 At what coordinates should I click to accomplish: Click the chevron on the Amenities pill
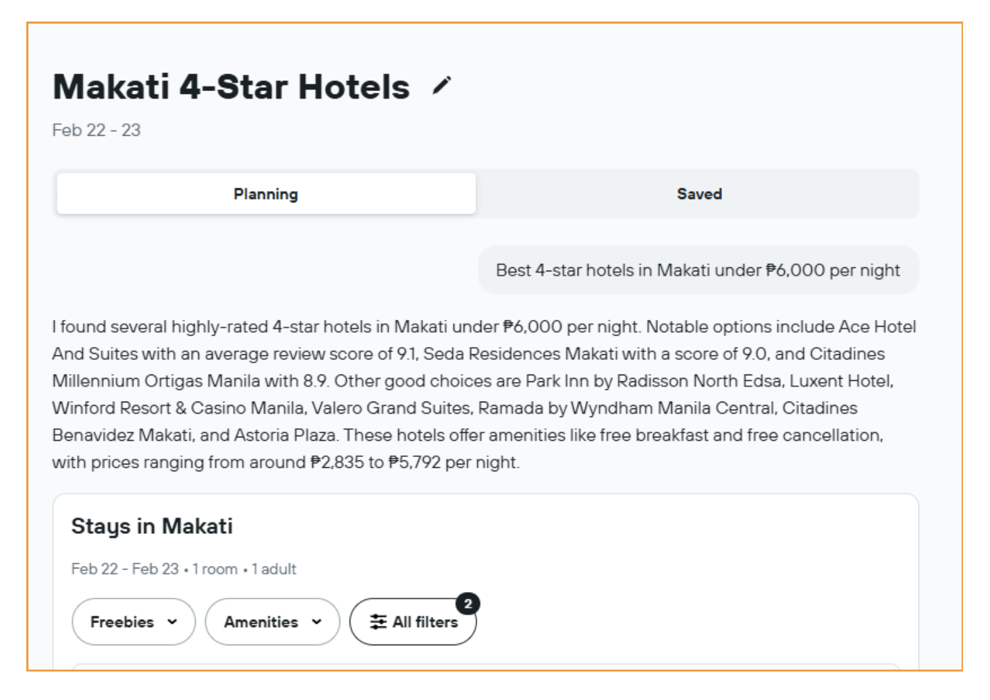(317, 622)
